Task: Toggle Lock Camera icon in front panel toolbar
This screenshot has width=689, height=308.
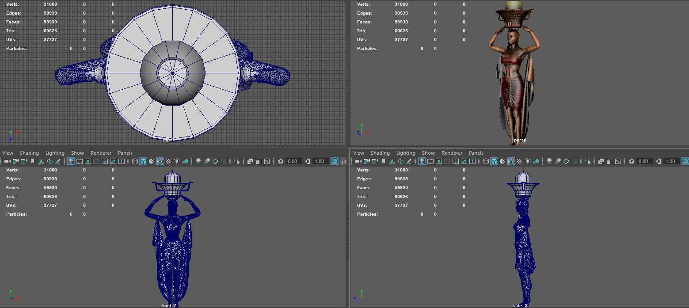Action: point(15,161)
